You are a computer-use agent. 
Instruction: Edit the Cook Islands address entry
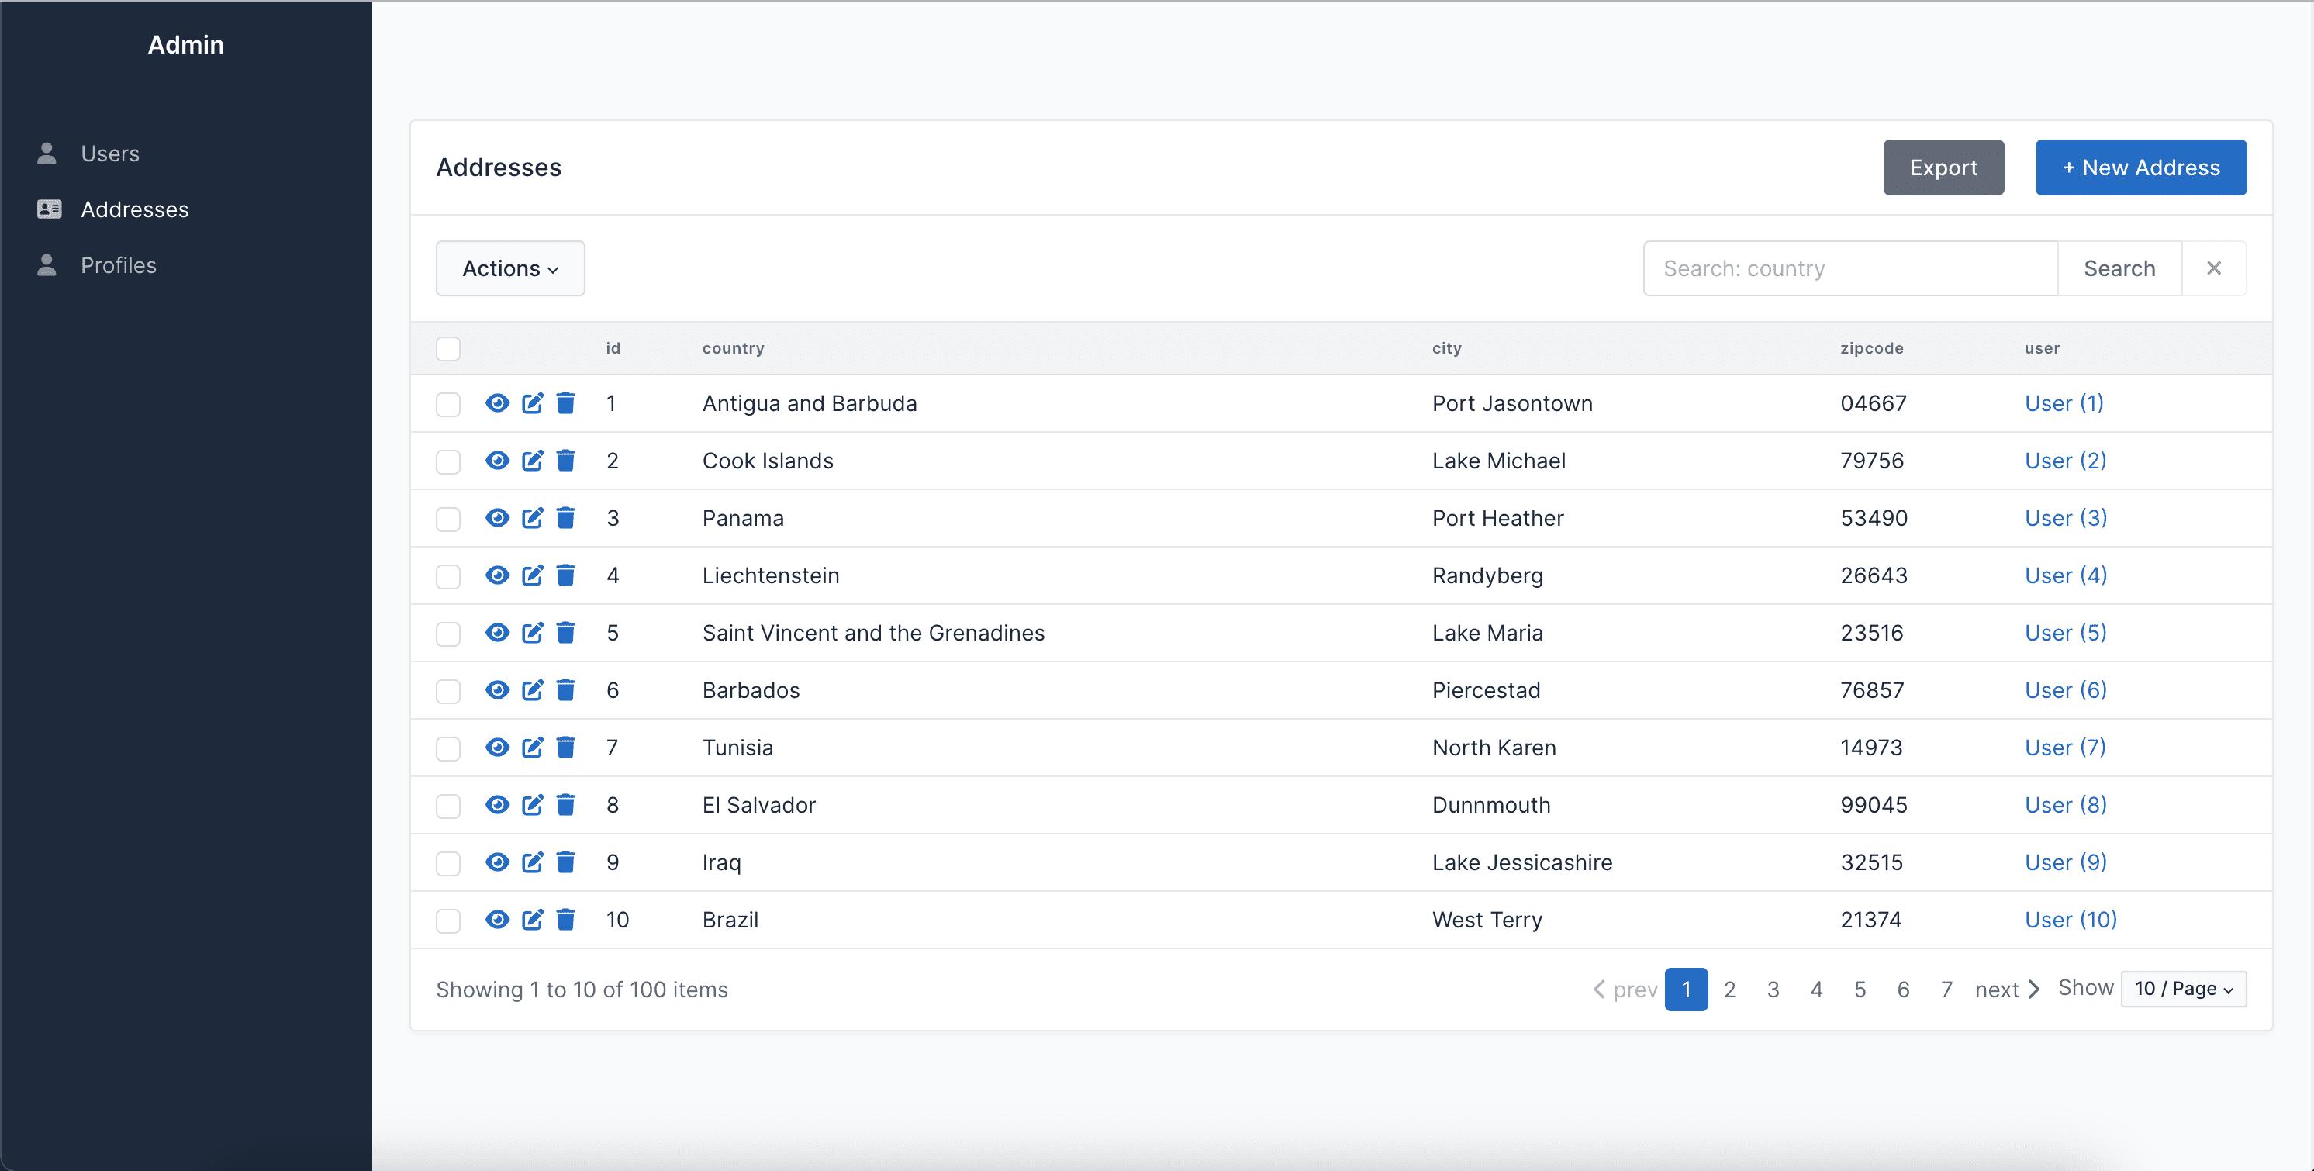(x=533, y=461)
